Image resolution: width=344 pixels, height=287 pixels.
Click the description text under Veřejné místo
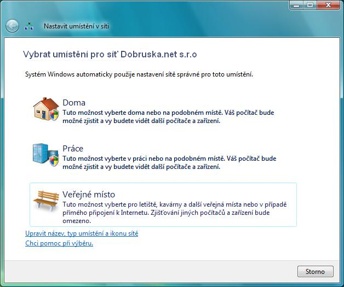tap(174, 213)
